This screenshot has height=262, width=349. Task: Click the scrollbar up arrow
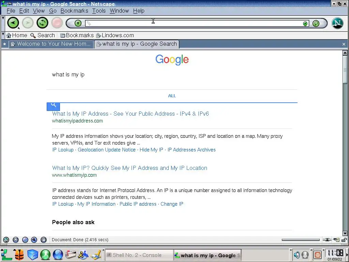[345, 53]
